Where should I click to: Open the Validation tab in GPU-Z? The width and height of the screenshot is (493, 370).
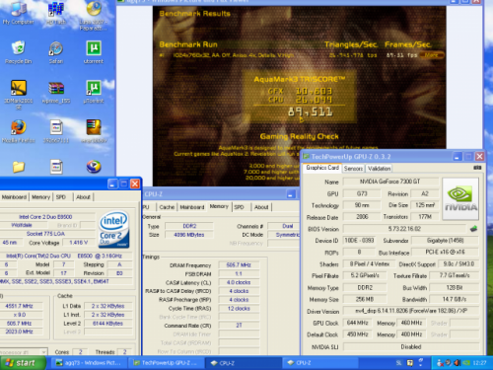pos(379,169)
